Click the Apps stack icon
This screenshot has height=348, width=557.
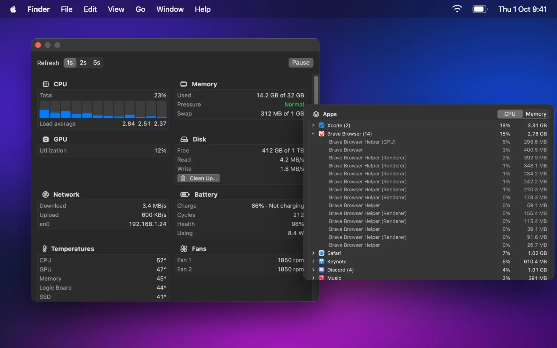pyautogui.click(x=316, y=114)
